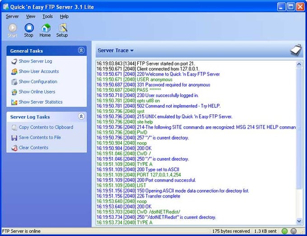Screen dimensions: 307x236
Task: Collapse the Server Log Tasks panel
Action: (81, 116)
